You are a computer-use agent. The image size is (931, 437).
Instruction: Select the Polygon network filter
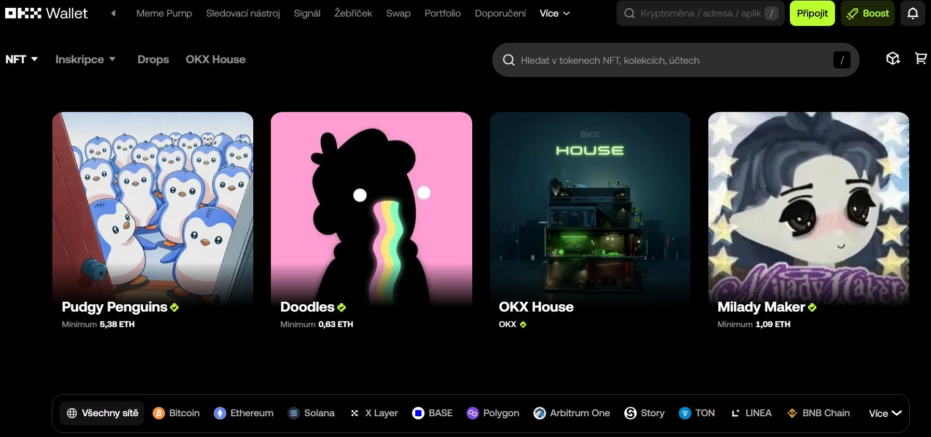tap(493, 413)
